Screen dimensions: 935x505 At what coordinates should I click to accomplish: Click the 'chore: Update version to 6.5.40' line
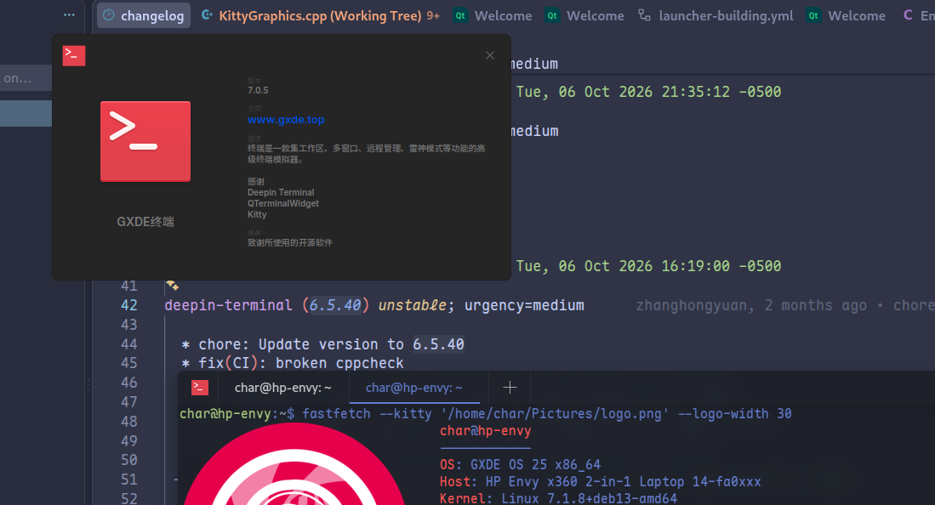pos(322,344)
